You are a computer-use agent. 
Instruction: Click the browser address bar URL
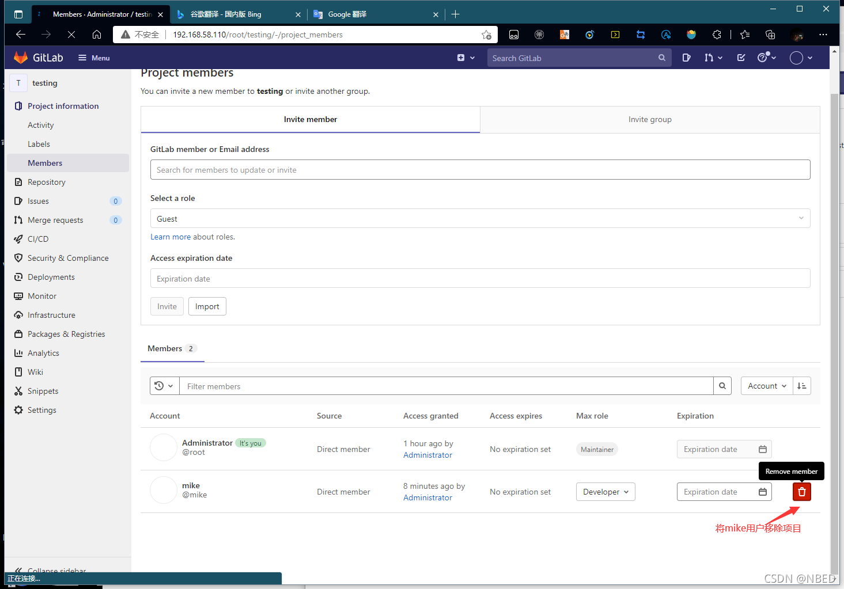[258, 35]
